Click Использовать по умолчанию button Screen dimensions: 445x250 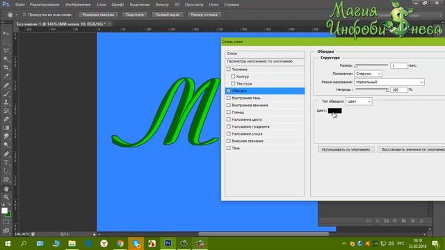pos(346,149)
